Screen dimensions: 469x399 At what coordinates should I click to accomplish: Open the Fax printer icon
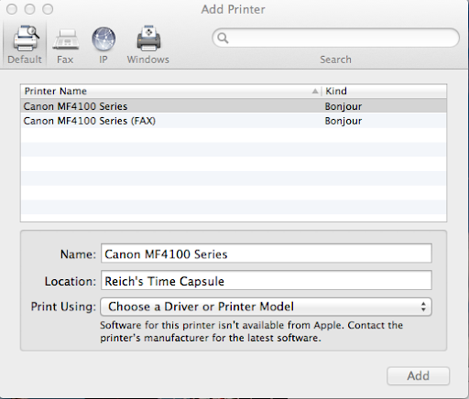coord(65,39)
